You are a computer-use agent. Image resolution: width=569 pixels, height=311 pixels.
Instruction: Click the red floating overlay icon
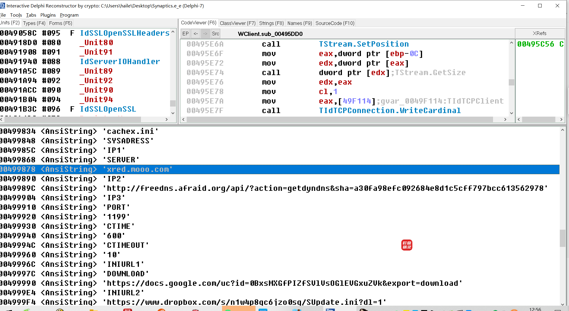pyautogui.click(x=407, y=245)
